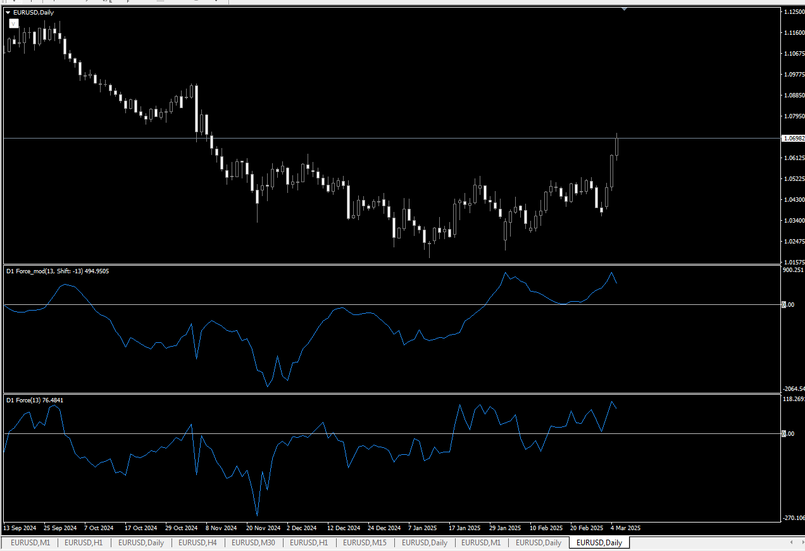This screenshot has height=551, width=805.
Task: Click the 13 Sep 2024 date label
Action: (x=20, y=528)
